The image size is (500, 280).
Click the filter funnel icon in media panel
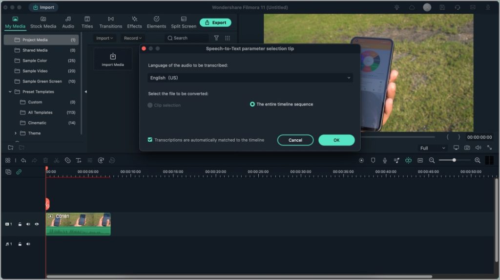216,38
